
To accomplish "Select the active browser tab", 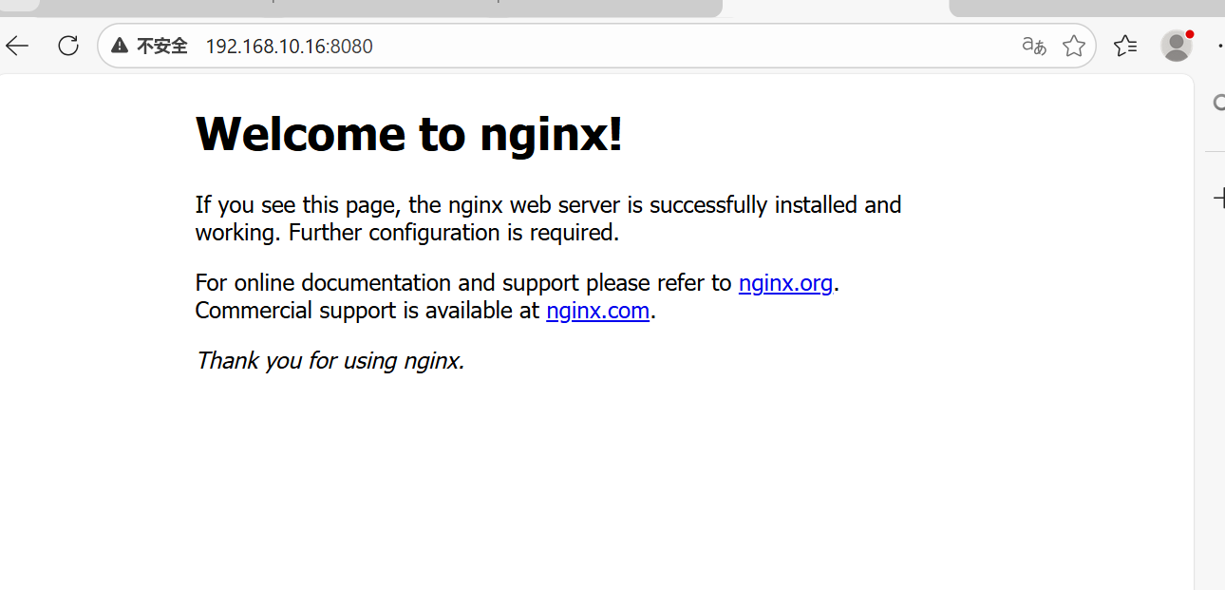I will 836,8.
